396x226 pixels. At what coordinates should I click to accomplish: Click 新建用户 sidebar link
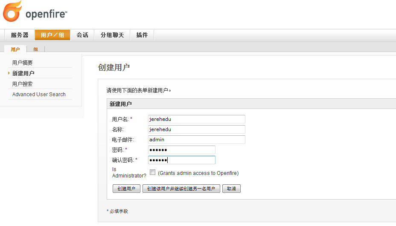point(23,73)
